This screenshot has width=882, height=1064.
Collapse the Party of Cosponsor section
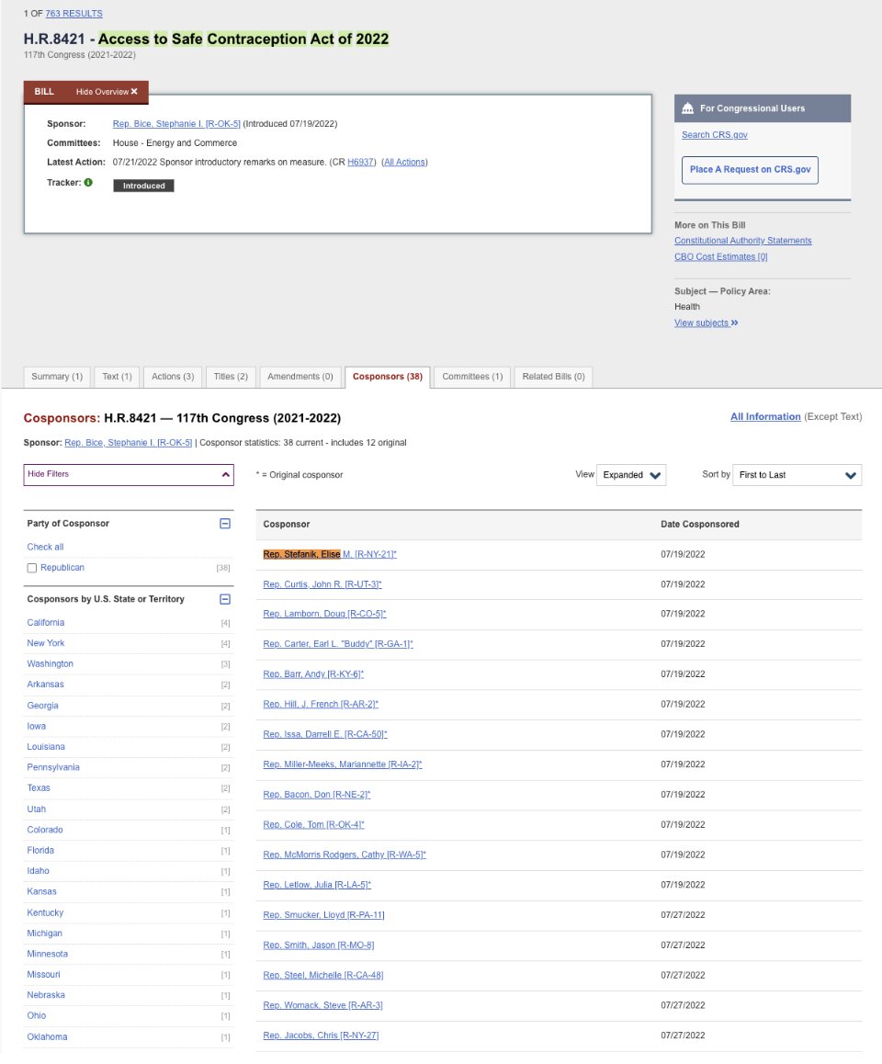(x=225, y=523)
